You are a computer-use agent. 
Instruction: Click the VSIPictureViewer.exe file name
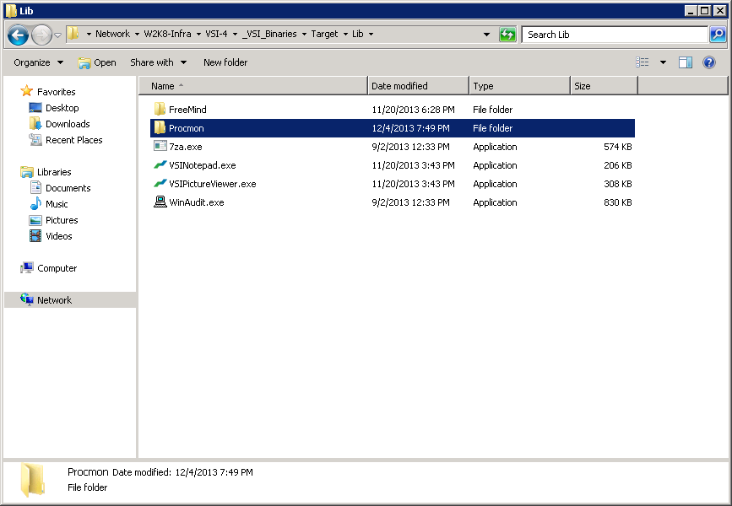(213, 184)
